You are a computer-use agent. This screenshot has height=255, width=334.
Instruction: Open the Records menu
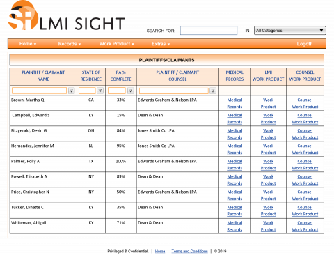(x=70, y=44)
